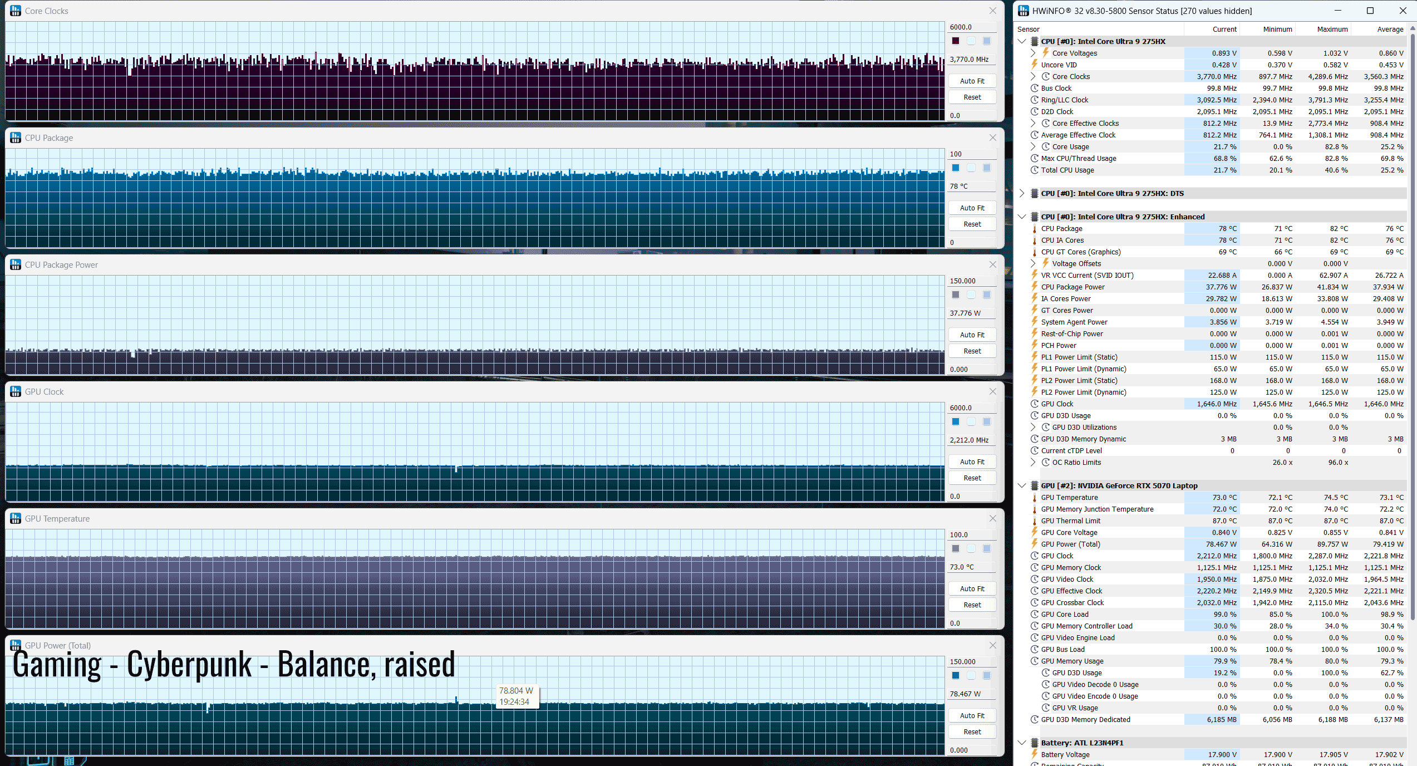Click the thermometer icon beside GPU Temperature row
The image size is (1417, 766).
click(1035, 498)
